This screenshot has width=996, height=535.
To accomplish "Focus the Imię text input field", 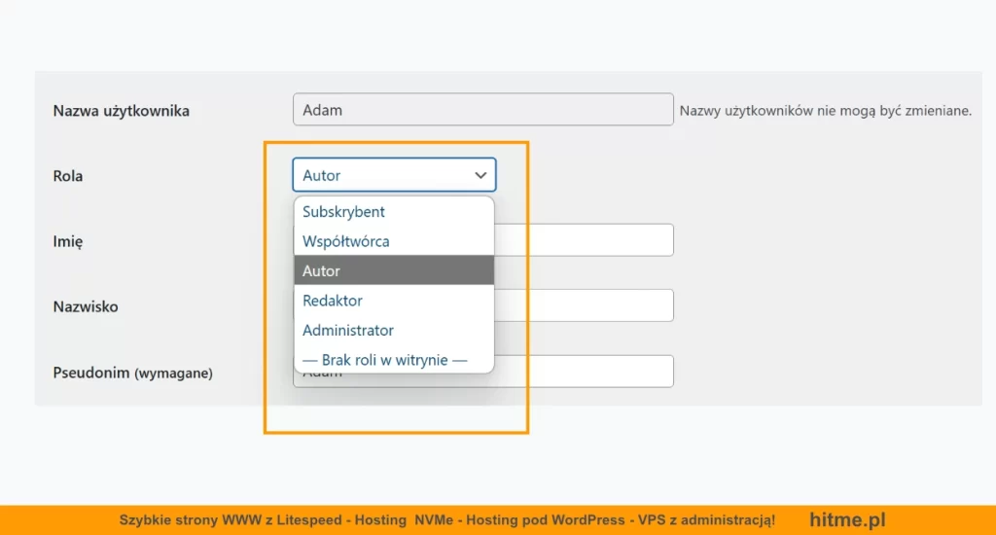I will [x=584, y=240].
